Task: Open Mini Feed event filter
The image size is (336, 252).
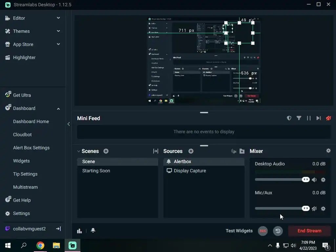Action: 299,118
